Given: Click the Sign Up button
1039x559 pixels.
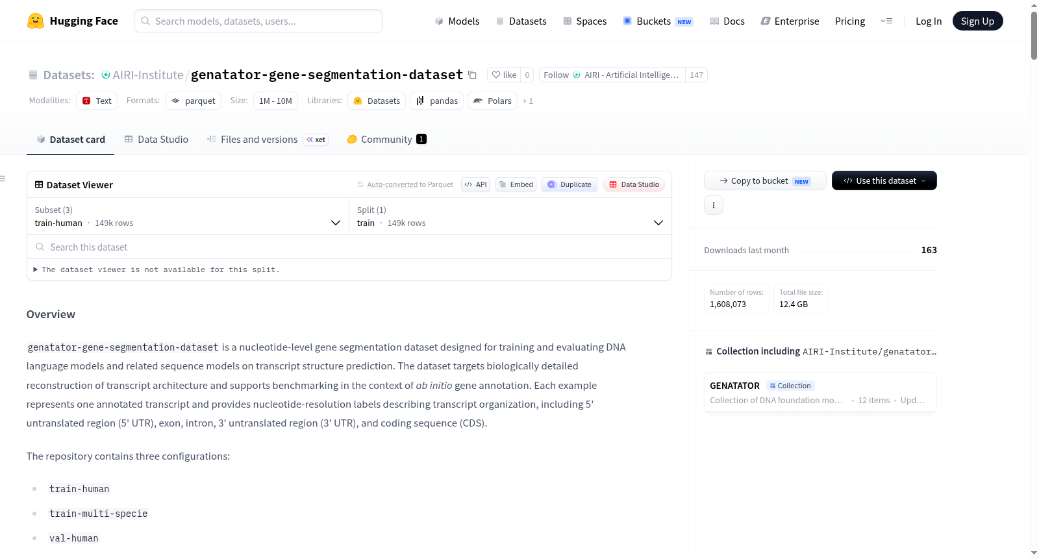Looking at the screenshot, I should (978, 21).
